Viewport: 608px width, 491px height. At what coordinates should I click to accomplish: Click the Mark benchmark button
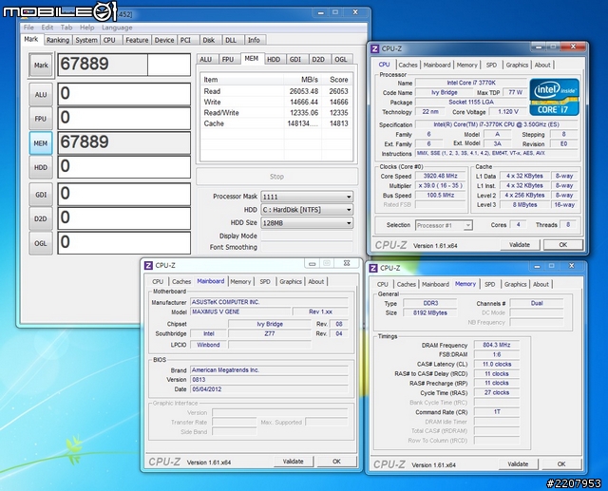coord(41,66)
